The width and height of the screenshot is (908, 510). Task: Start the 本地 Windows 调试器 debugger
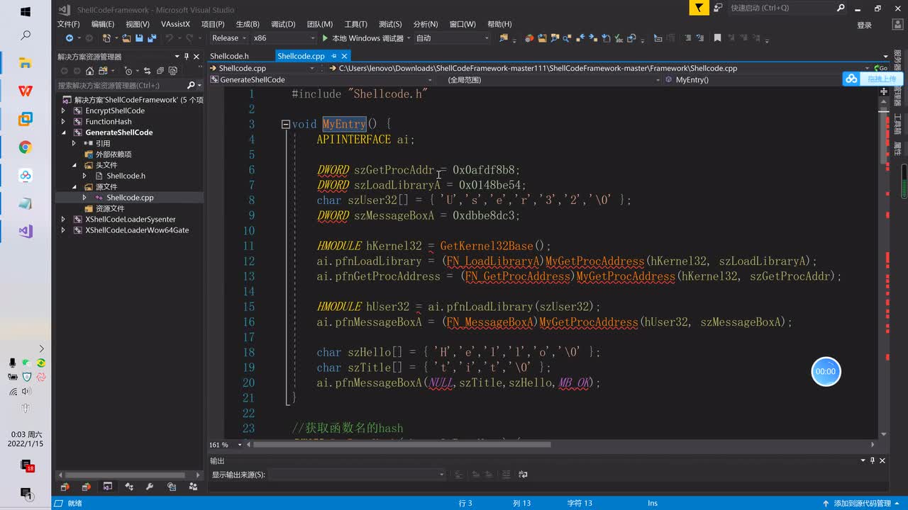[362, 38]
